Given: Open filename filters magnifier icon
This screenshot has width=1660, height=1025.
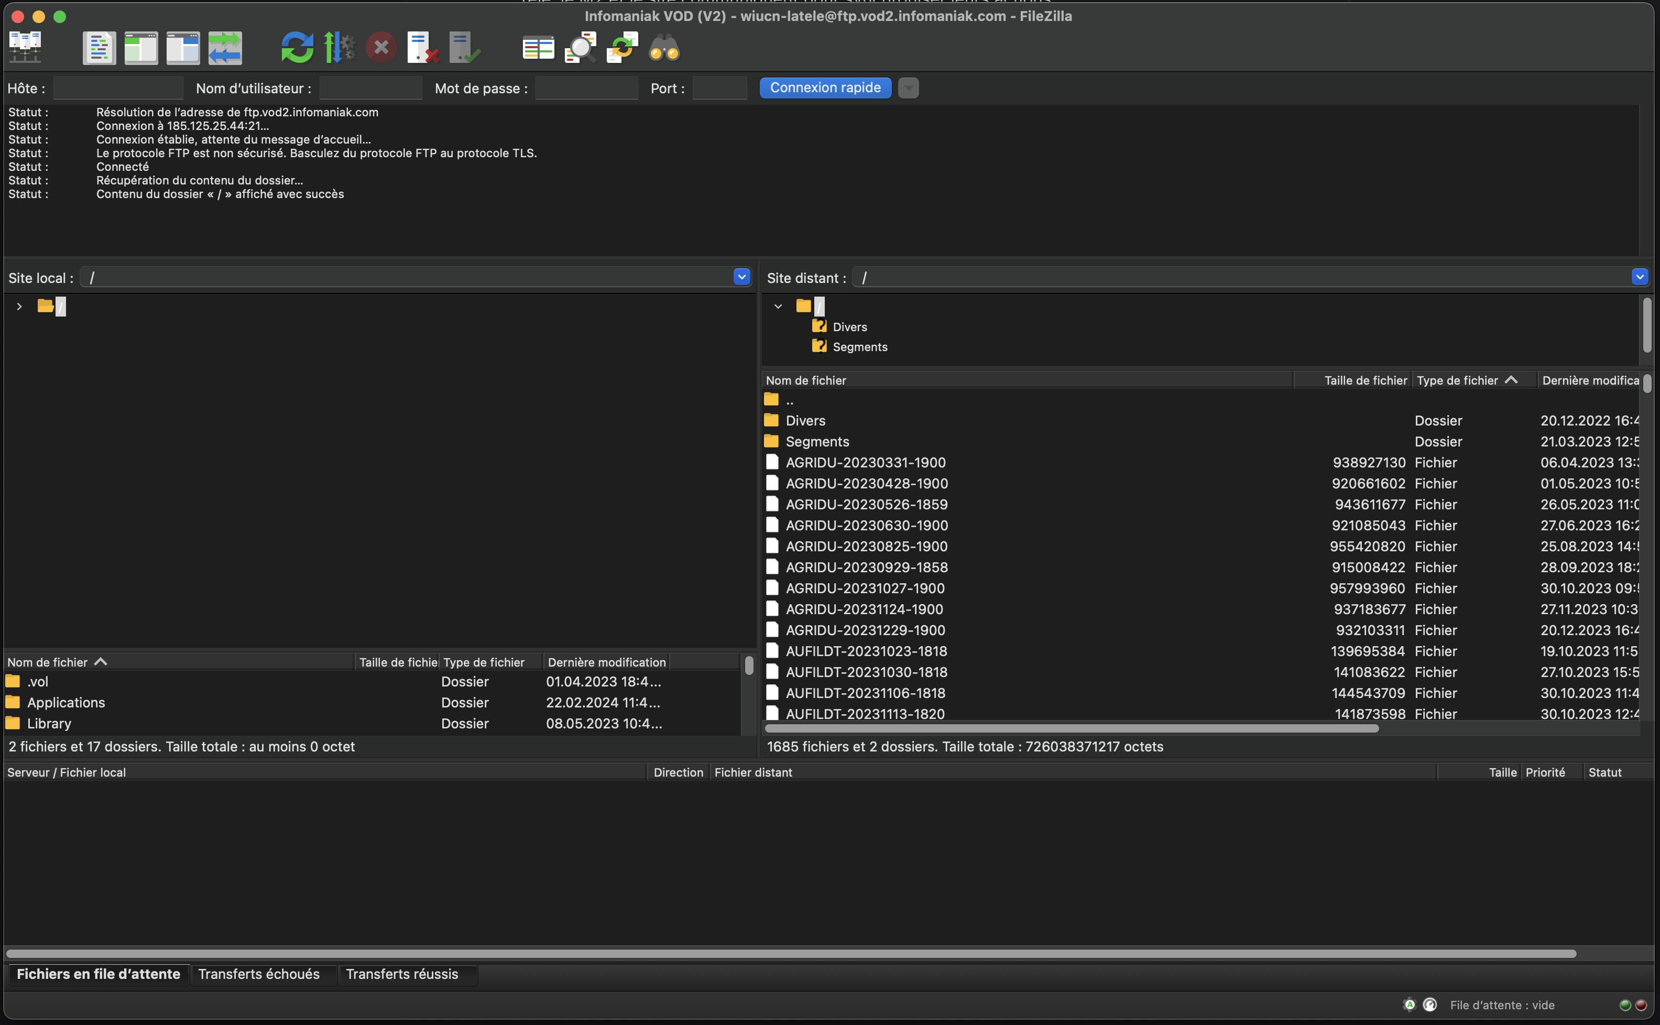Looking at the screenshot, I should coord(580,48).
